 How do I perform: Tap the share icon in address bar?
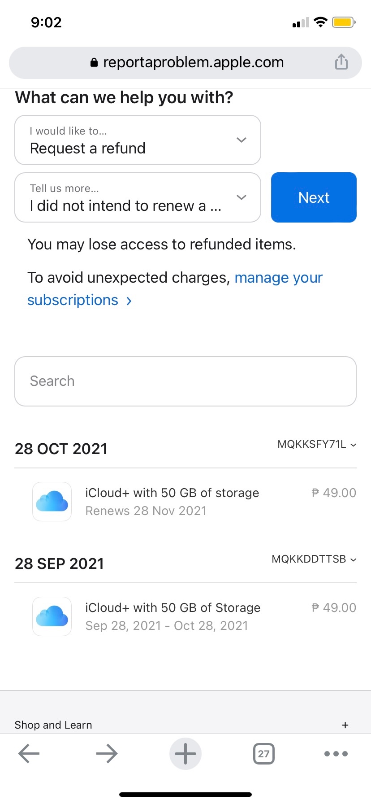(341, 62)
